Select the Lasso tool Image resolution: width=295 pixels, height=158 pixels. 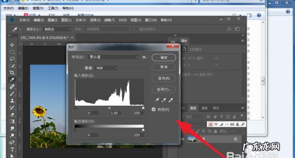point(12,59)
